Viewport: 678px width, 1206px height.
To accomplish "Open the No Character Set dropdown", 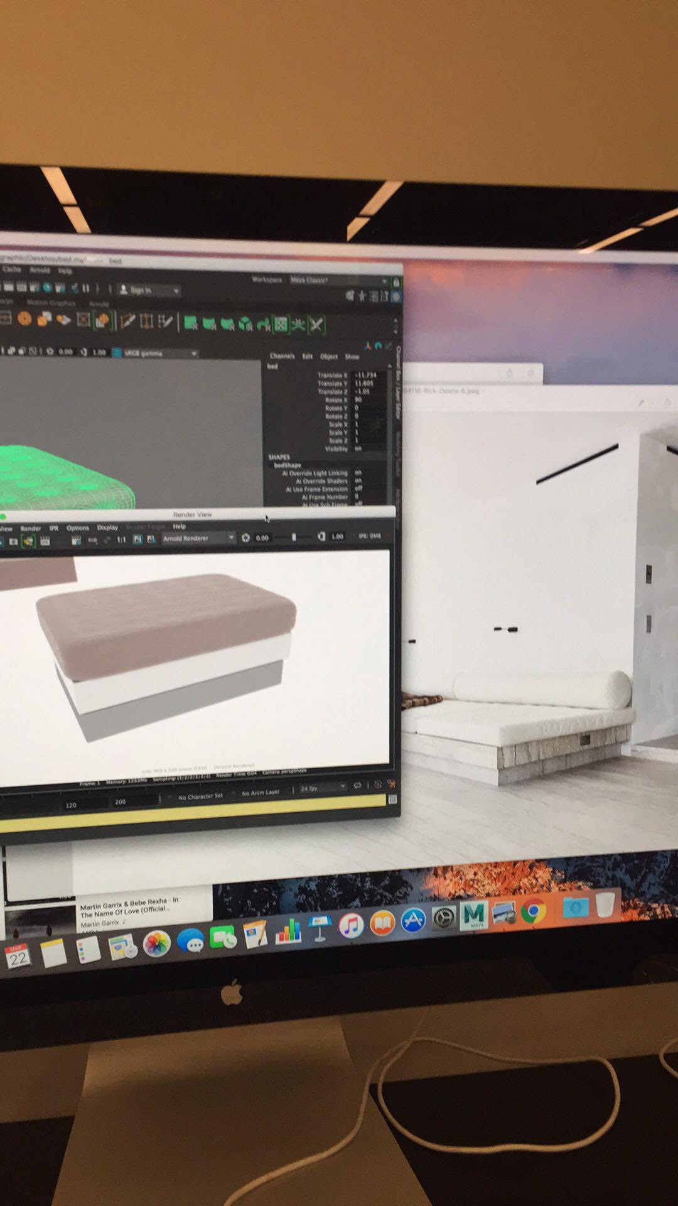I will pos(200,796).
